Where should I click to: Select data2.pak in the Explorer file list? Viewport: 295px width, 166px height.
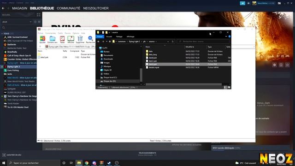pos(188,64)
